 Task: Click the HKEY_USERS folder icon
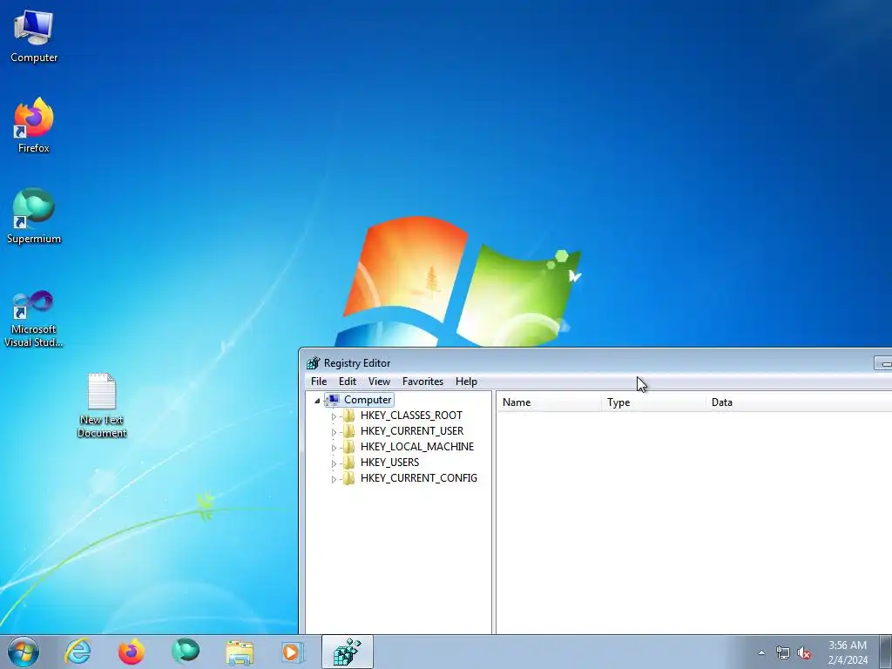pyautogui.click(x=348, y=463)
